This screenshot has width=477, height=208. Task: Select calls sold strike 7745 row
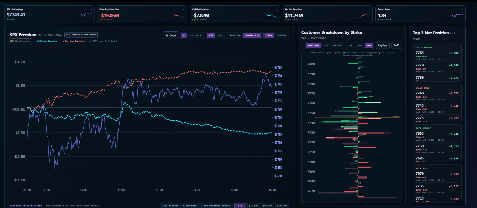click(x=437, y=108)
